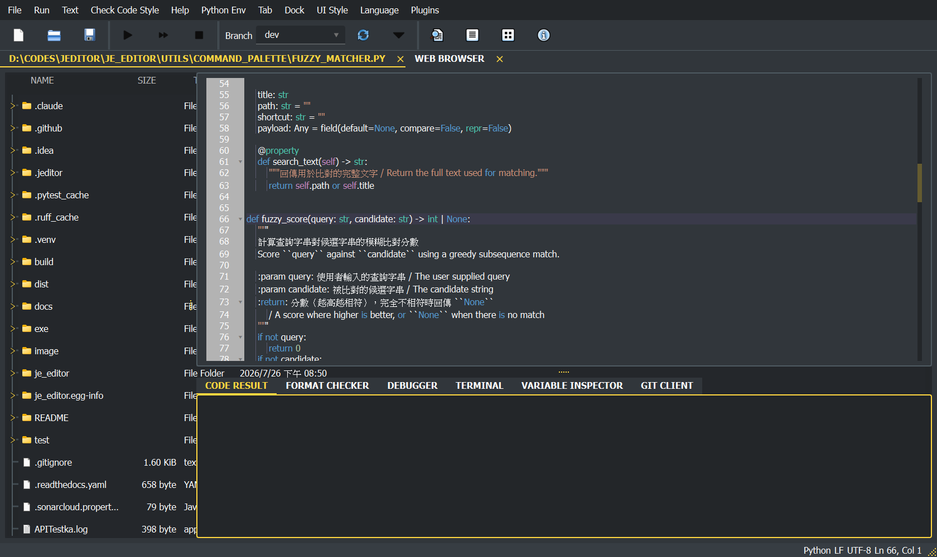Screen dimensions: 937x557
Task: Expand the .claude folder
Action: coord(13,106)
